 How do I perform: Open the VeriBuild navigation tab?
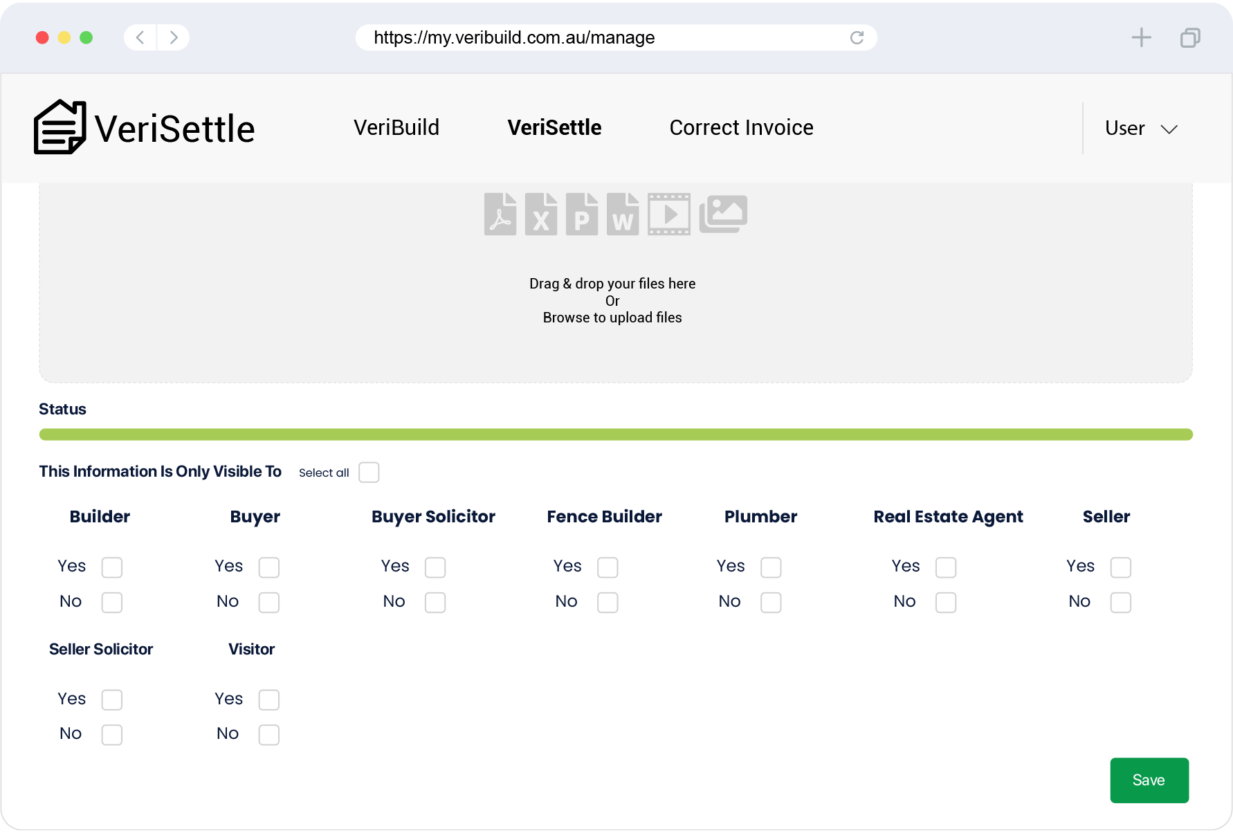pyautogui.click(x=396, y=127)
